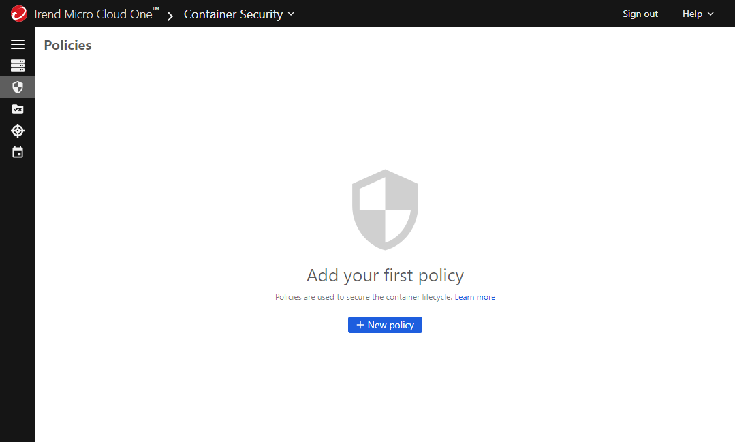Click the Trend Micro red logo
Viewport: 735px width, 442px height.
pyautogui.click(x=18, y=14)
